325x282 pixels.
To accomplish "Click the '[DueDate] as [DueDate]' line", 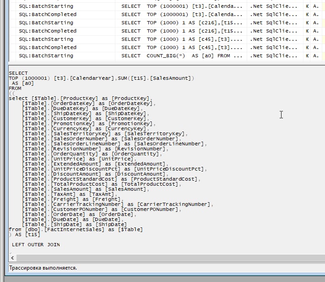I will click(x=73, y=219).
